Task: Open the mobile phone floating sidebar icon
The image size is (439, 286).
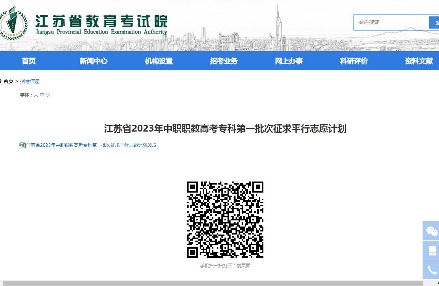Action: (x=431, y=250)
